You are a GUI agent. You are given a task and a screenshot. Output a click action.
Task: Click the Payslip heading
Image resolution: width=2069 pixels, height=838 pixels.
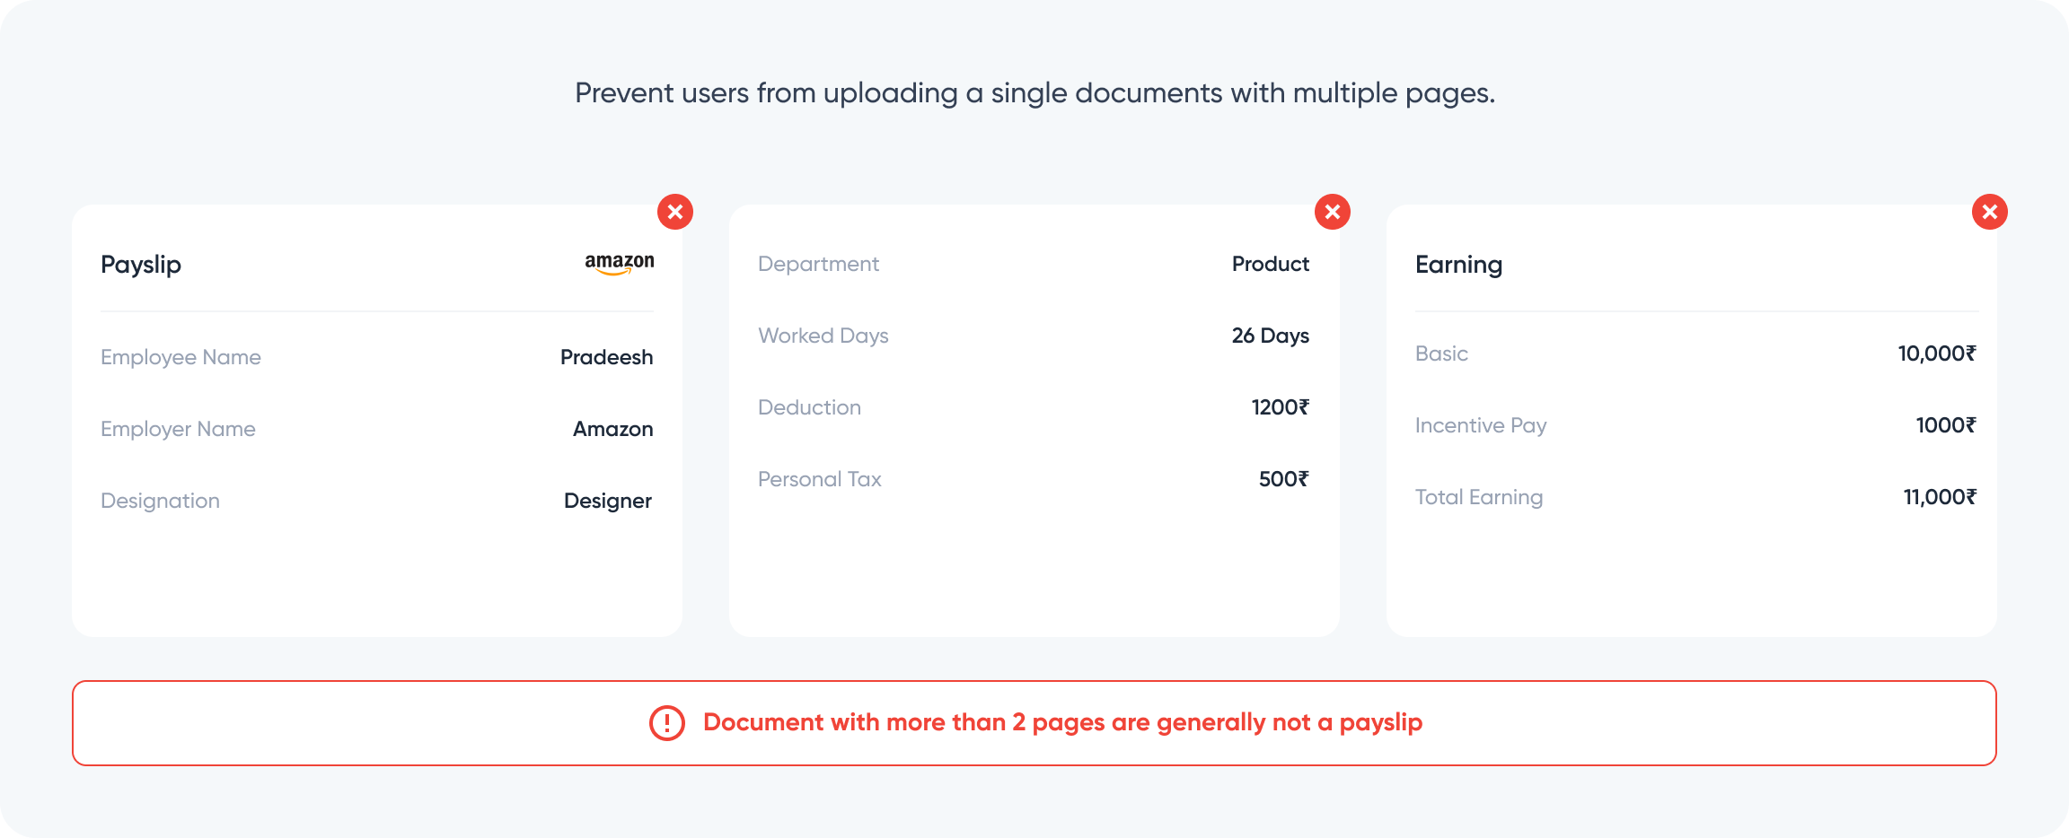click(x=141, y=265)
